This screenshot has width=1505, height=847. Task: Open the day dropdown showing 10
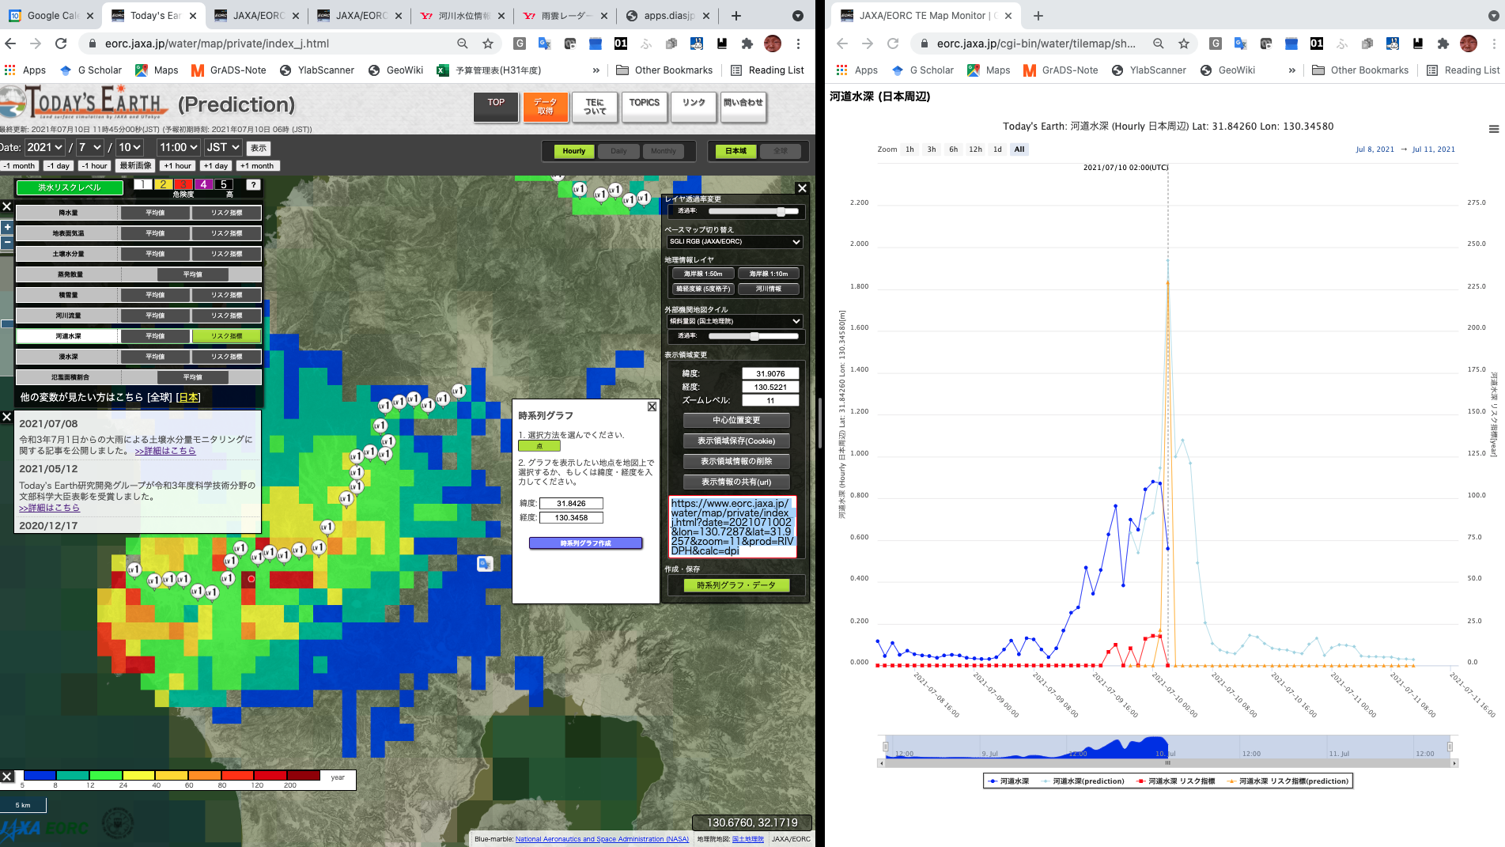(x=130, y=147)
